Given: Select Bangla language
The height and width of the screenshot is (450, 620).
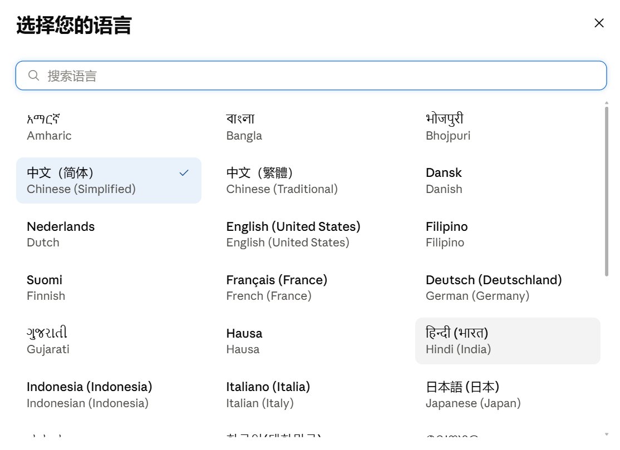Looking at the screenshot, I should click(x=308, y=127).
